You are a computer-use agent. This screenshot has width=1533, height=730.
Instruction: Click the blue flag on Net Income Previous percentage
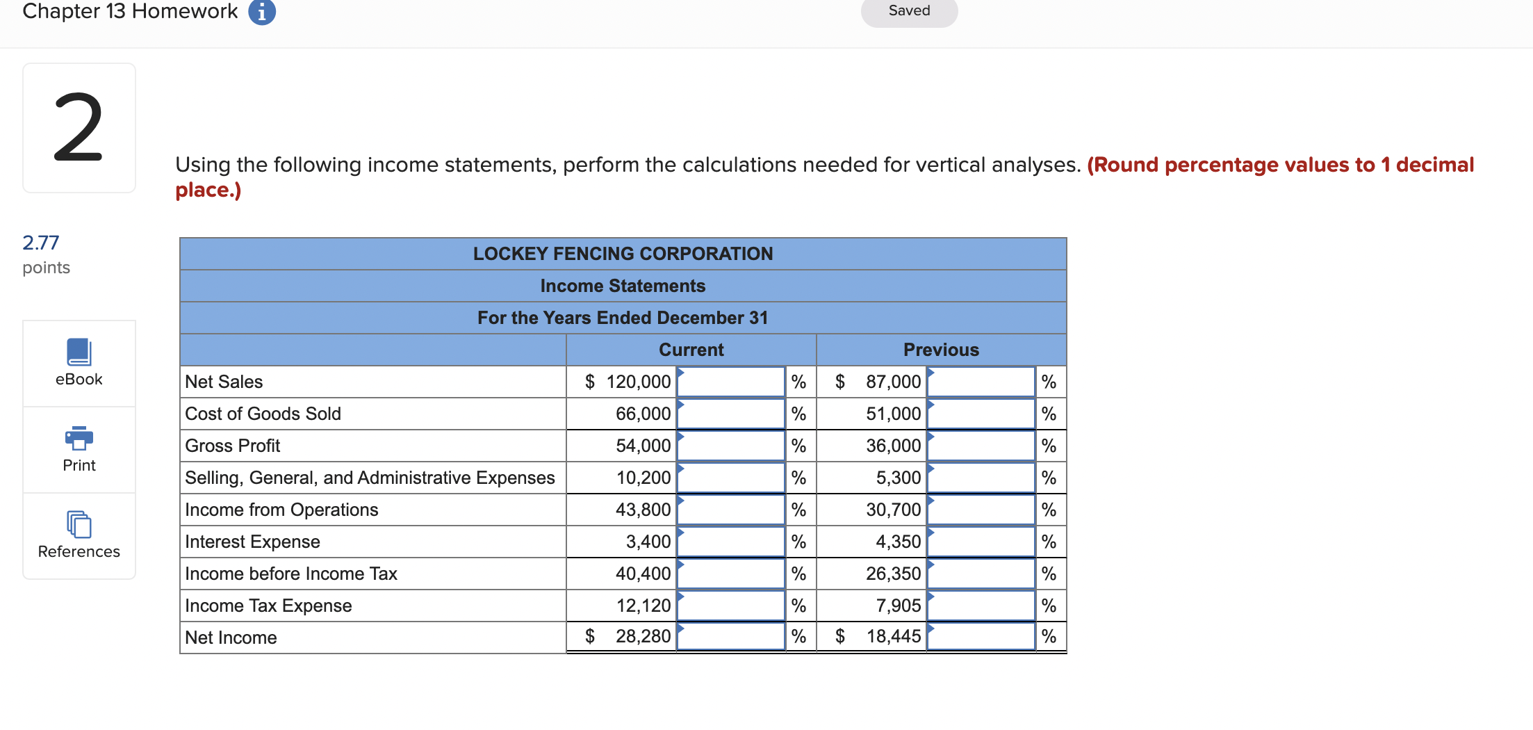pyautogui.click(x=931, y=629)
